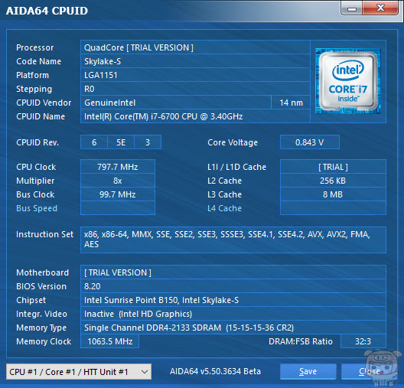Screen dimensions: 404x388
Task: Click the Skylake-S code name field
Action: tap(195, 61)
